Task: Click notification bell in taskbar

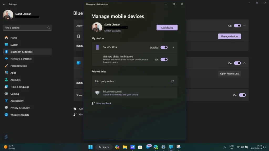Action: point(264,147)
